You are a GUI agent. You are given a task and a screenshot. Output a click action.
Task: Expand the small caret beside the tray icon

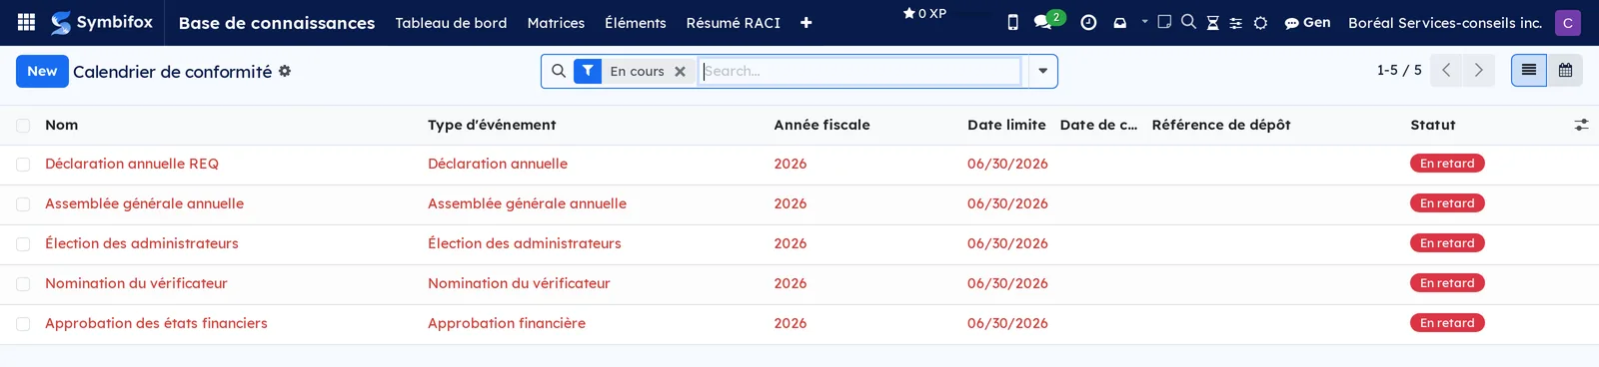click(1144, 21)
